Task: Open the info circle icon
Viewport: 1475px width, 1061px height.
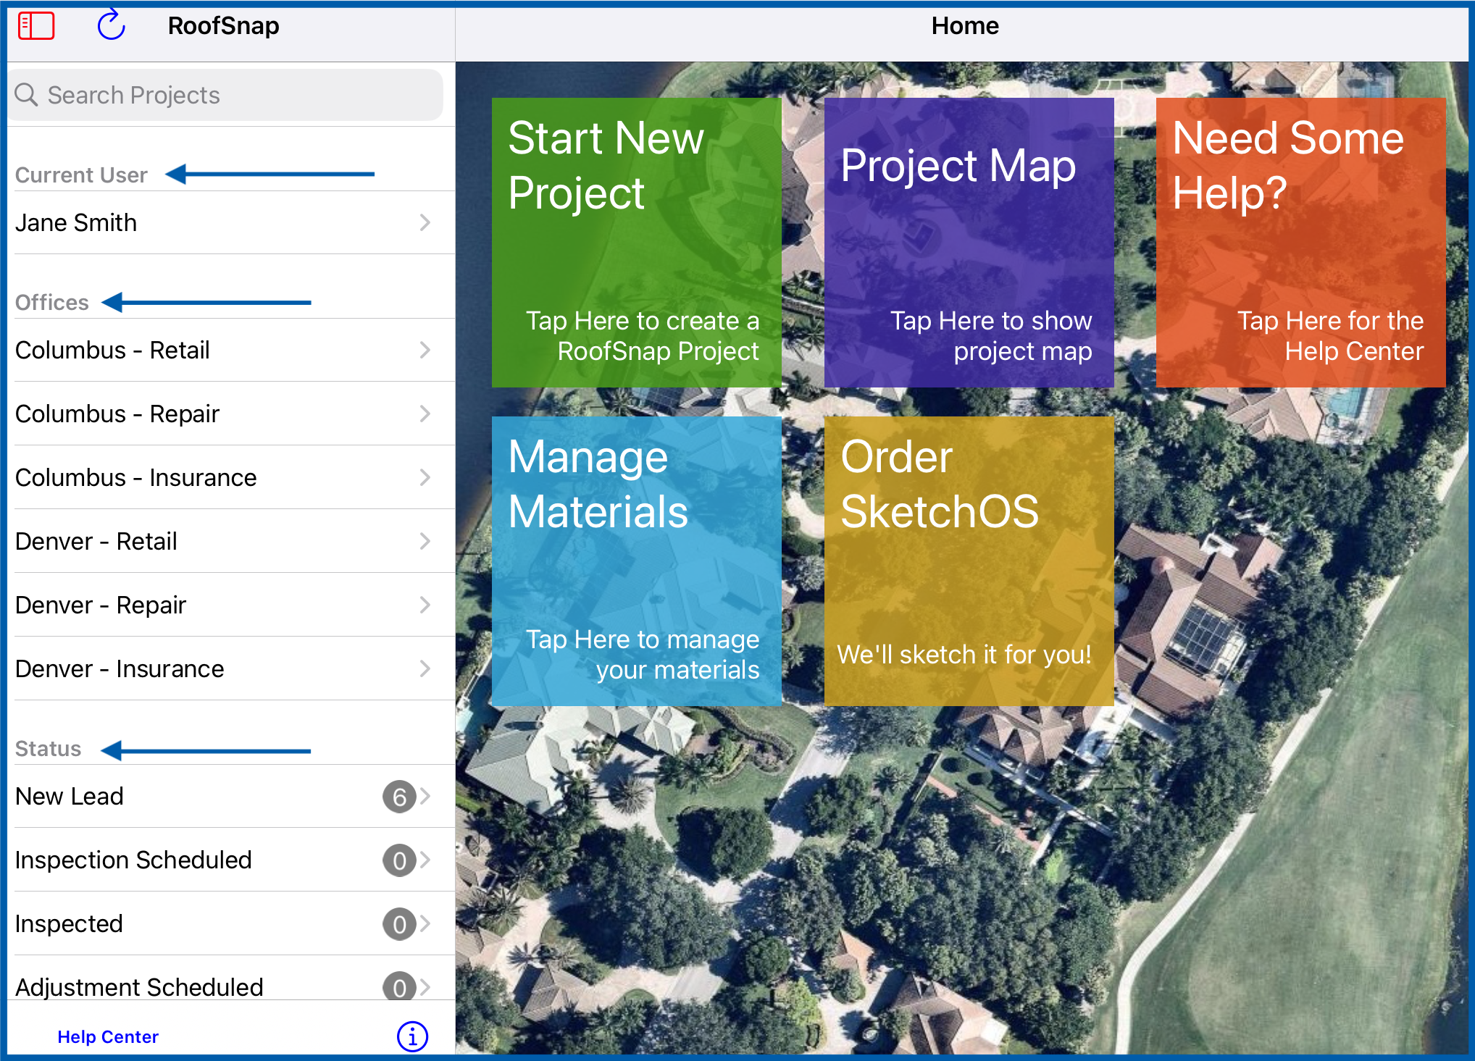Action: [412, 1036]
